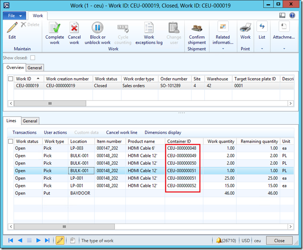Toggle the Show closed checkbox
The height and width of the screenshot is (250, 303).
click(33, 58)
